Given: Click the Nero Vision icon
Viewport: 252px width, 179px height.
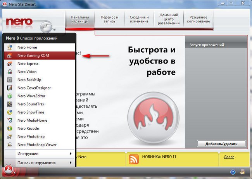Looking at the screenshot, I should 10,72.
